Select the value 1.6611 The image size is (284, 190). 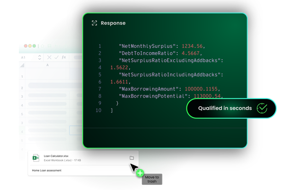pos(119,82)
